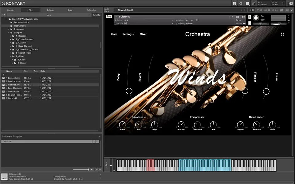295x184 pixels.
Task: Play the selected file preview button
Action: 92,169
